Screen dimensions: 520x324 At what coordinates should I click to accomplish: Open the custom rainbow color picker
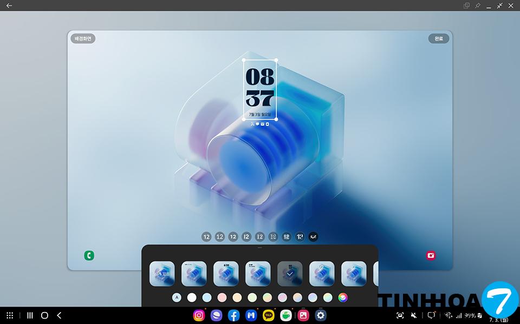[342, 297]
